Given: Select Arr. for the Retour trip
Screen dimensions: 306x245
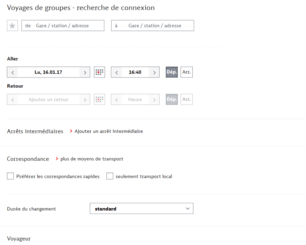Looking at the screenshot, I should [187, 99].
